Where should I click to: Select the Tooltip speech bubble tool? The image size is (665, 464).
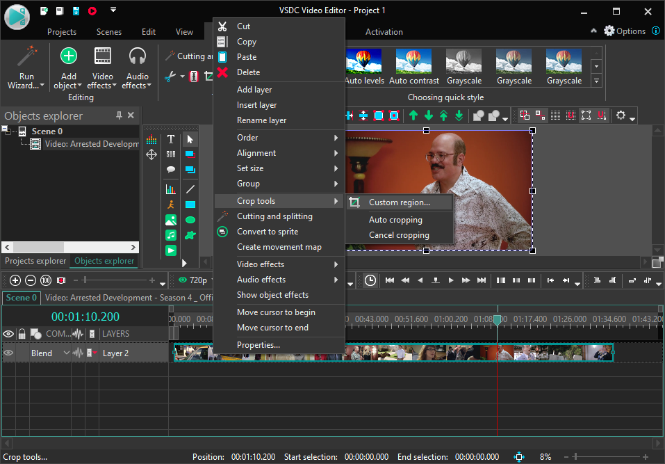pos(170,169)
